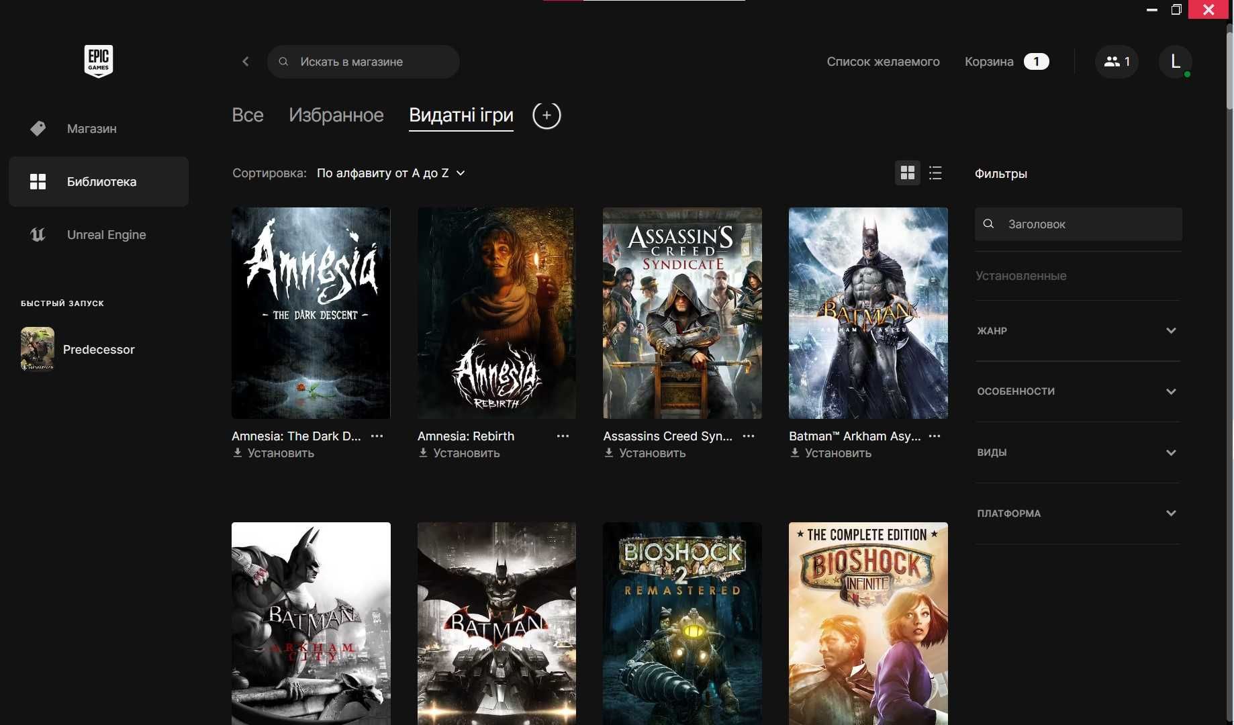The image size is (1234, 725).
Task: Open options for Amnesia: The Dark Descent
Action: (x=377, y=436)
